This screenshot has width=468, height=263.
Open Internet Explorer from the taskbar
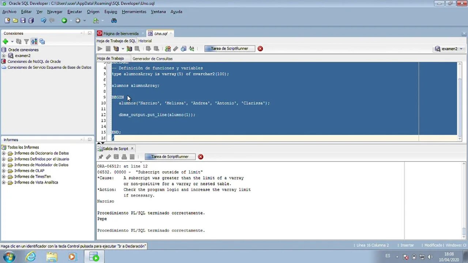click(x=31, y=257)
